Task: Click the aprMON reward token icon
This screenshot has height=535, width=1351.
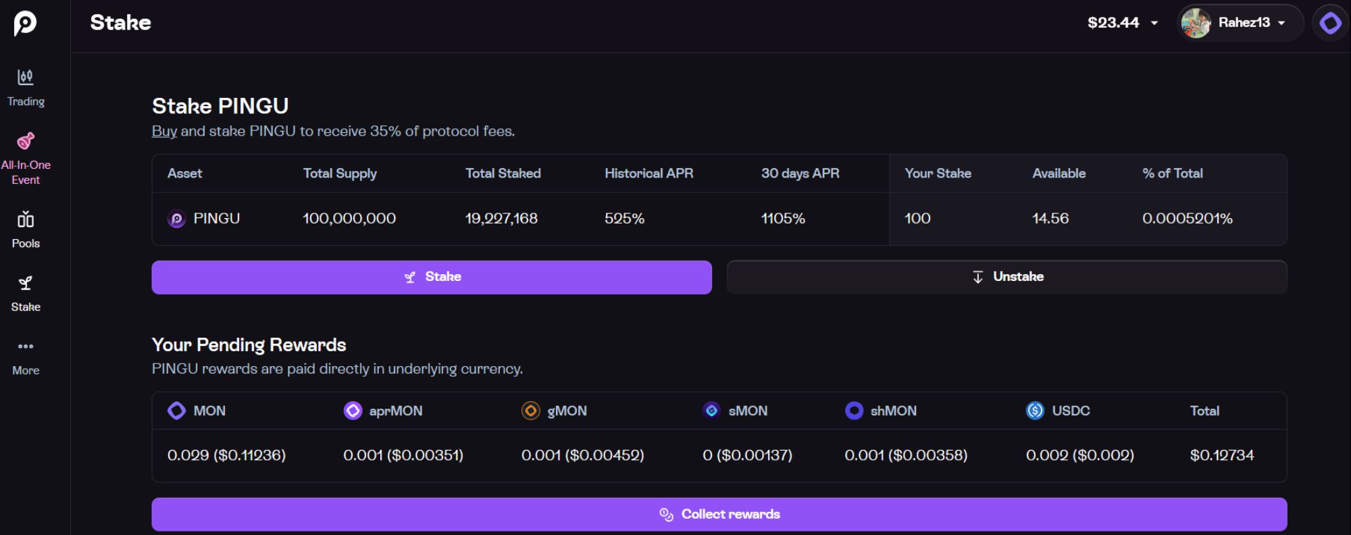Action: 353,411
